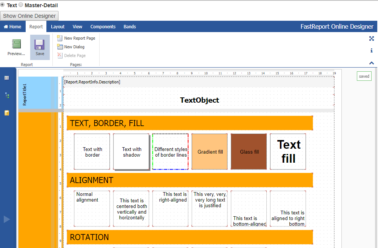Click the Preview report icon
The height and width of the screenshot is (248, 378).
pos(16,44)
